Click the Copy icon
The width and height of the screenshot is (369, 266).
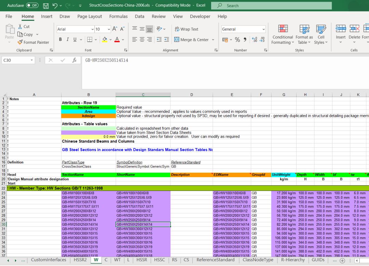[x=20, y=35]
